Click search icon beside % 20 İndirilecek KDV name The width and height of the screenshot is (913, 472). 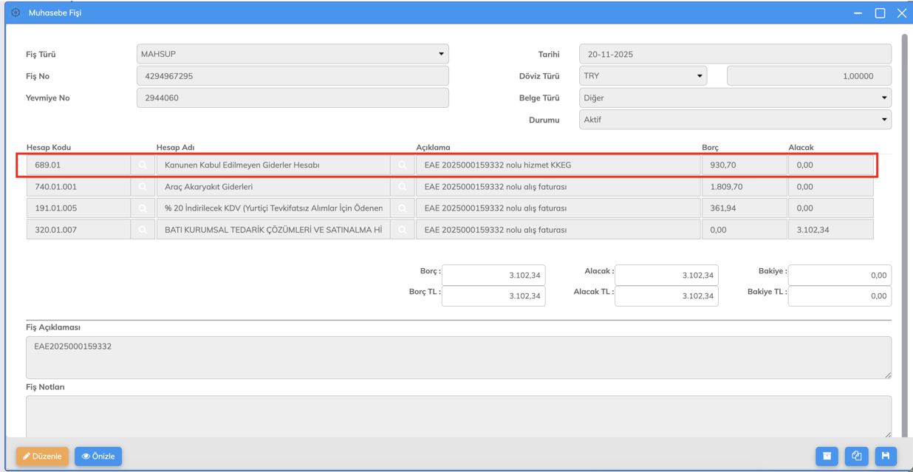pos(403,208)
